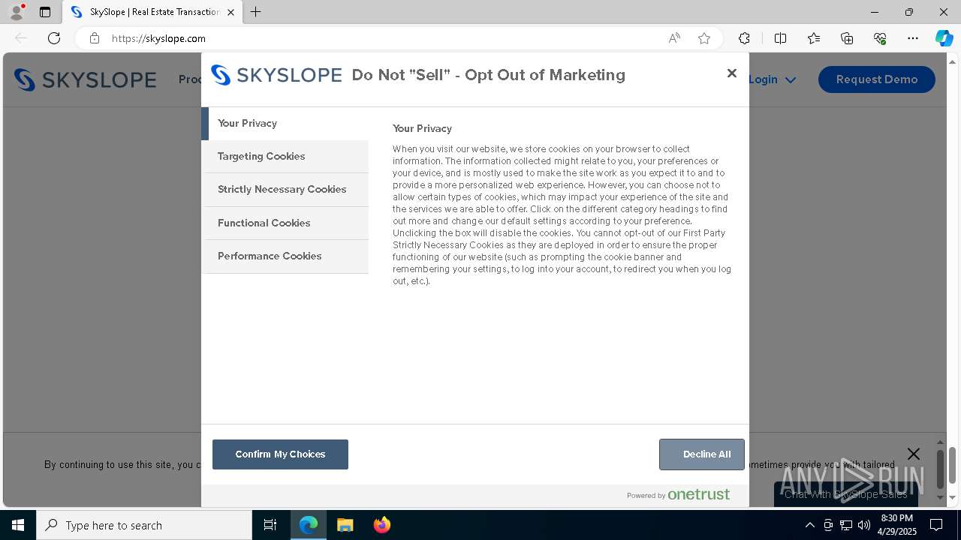Image resolution: width=961 pixels, height=540 pixels.
Task: Click the address bar showing skyslope.com
Action: (x=383, y=38)
